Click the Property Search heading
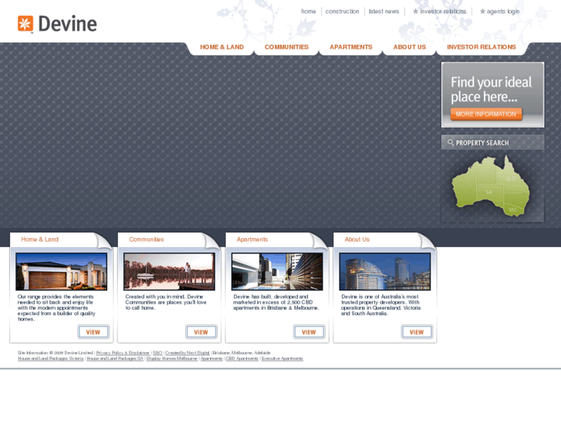 482,143
